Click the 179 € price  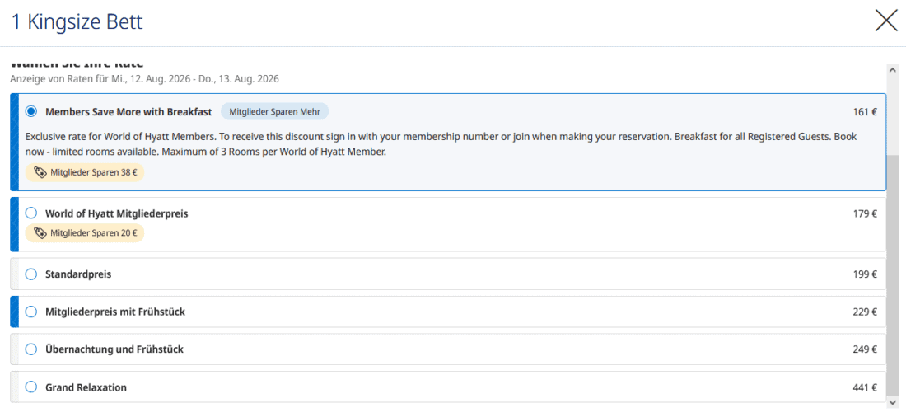tap(864, 213)
